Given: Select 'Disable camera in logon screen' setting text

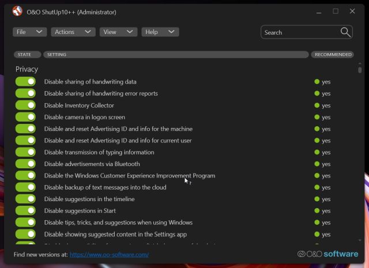Looking at the screenshot, I should 85,117.
